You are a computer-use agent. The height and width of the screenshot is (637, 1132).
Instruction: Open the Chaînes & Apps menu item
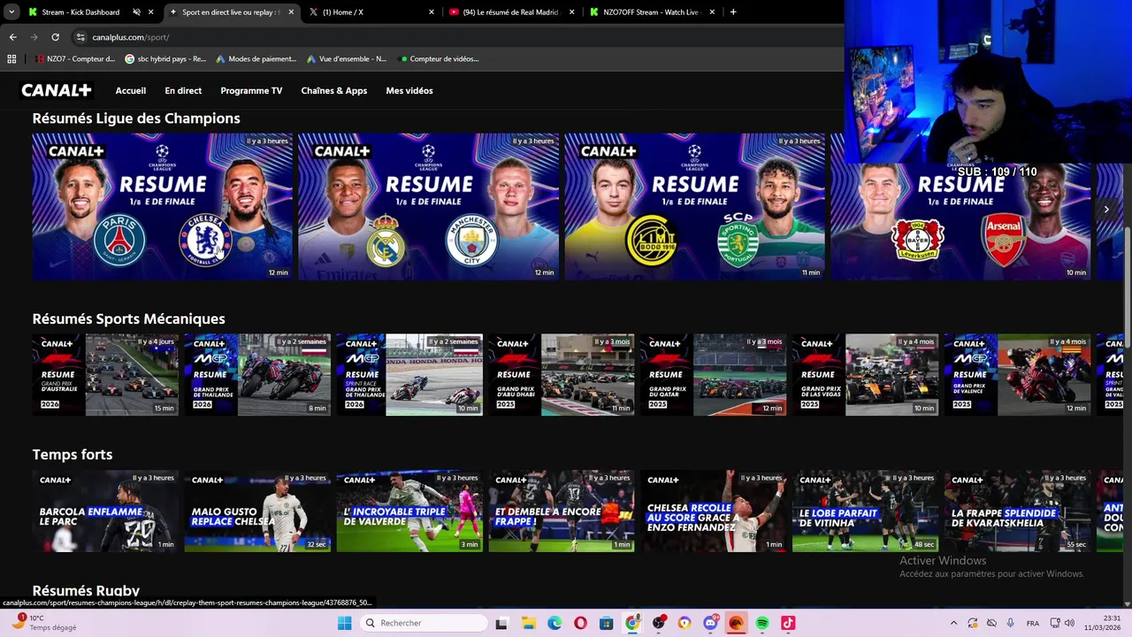[333, 90]
